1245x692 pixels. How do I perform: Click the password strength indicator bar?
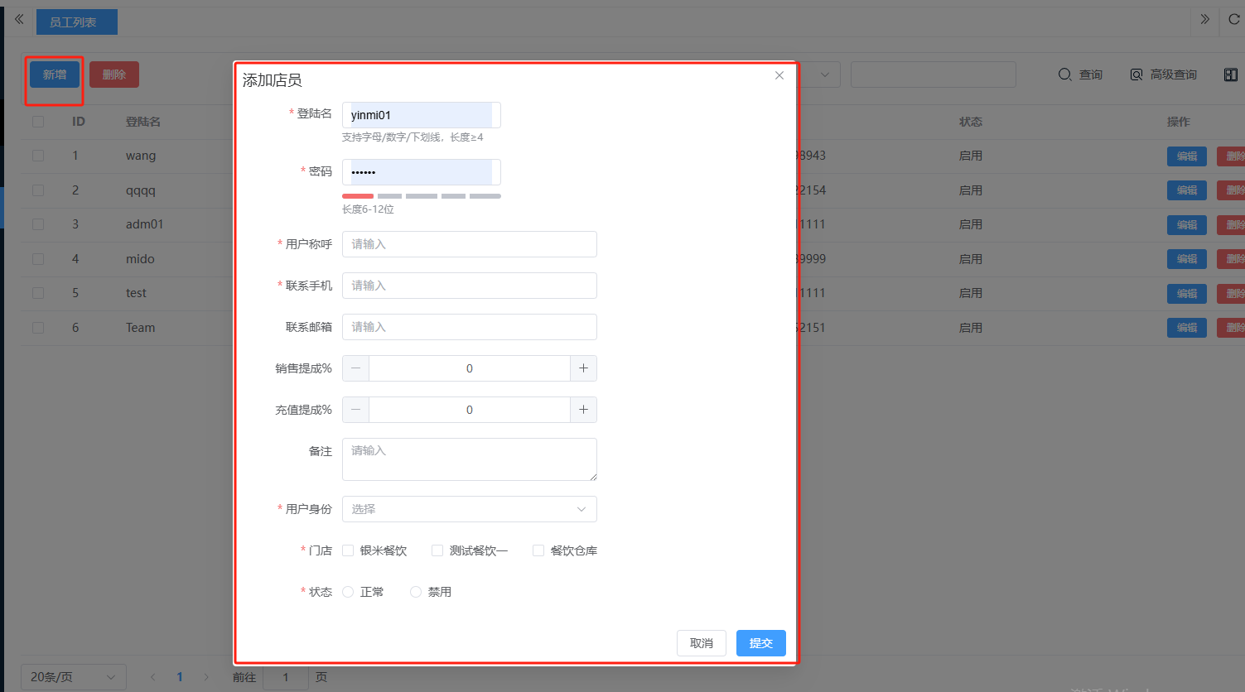[x=421, y=196]
